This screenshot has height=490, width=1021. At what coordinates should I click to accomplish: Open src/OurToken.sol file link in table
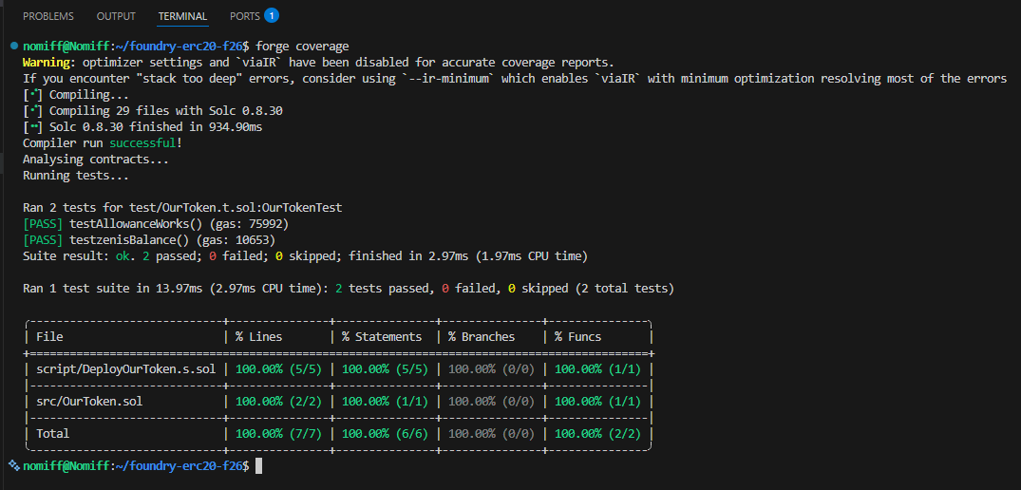coord(89,401)
